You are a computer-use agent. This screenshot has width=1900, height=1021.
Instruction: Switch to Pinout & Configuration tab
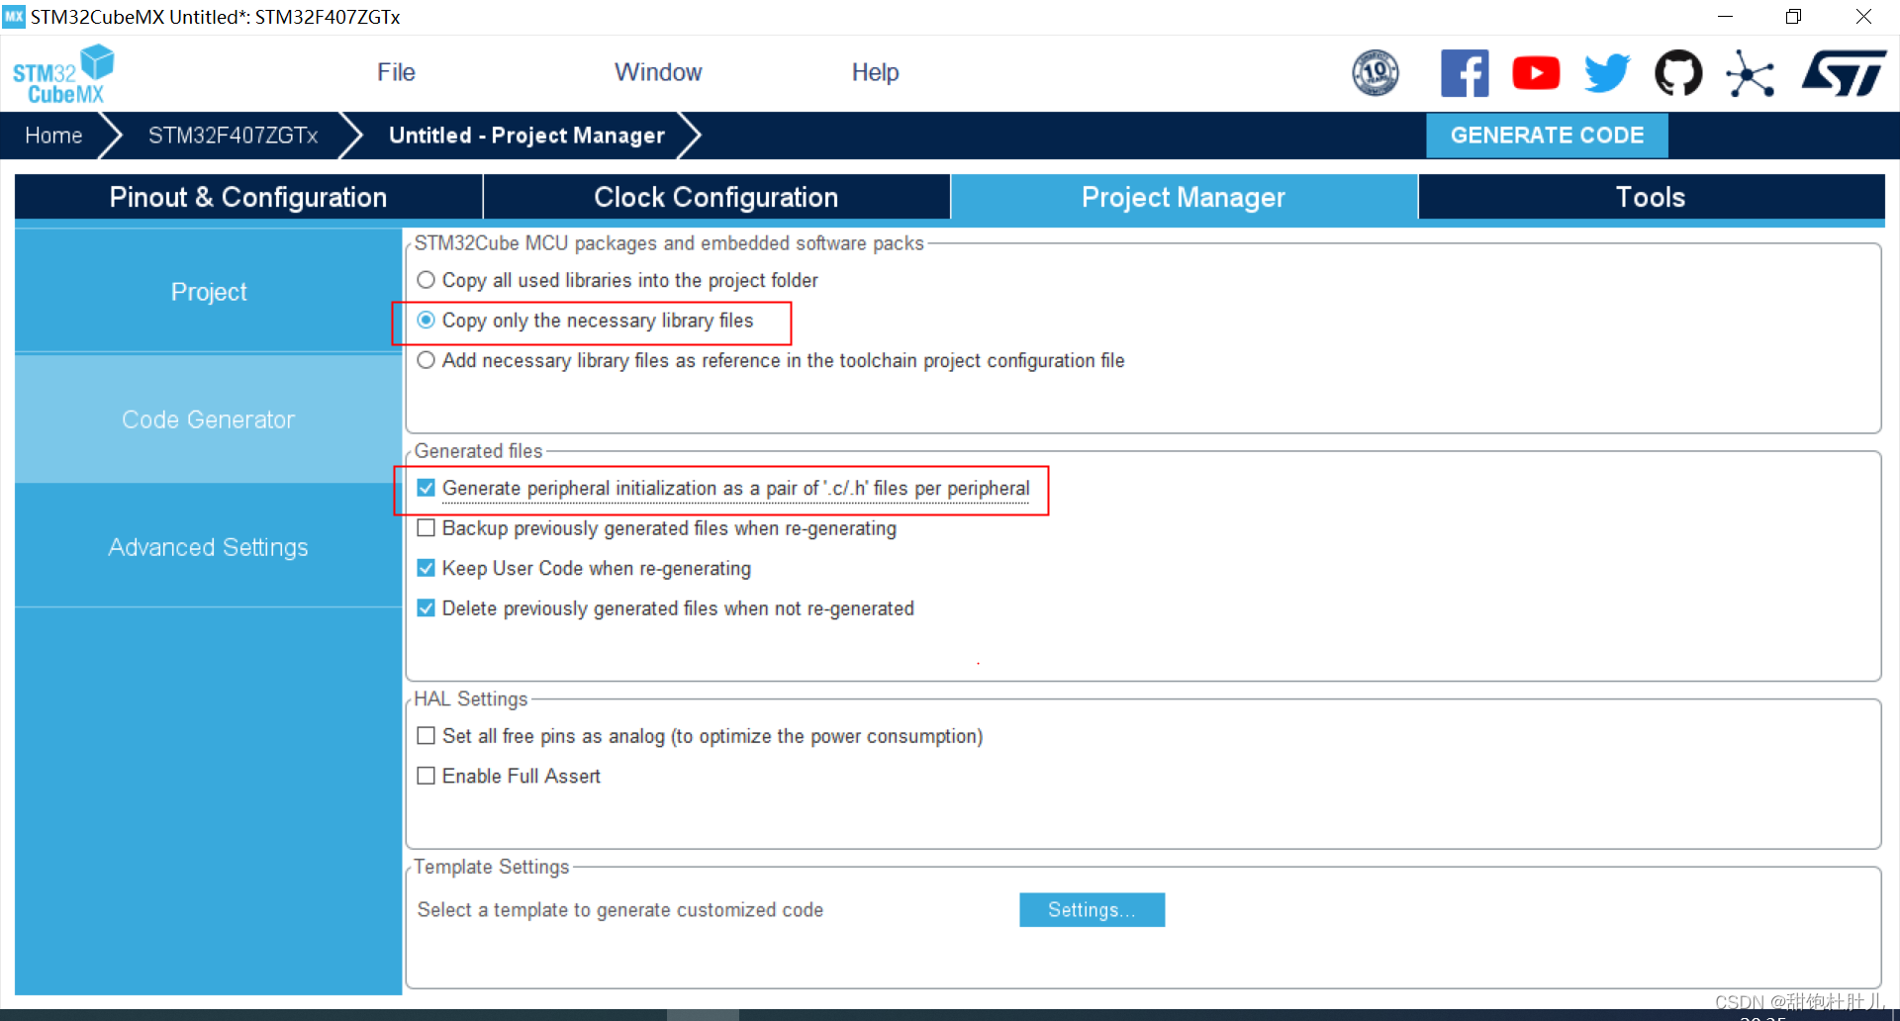(x=248, y=197)
